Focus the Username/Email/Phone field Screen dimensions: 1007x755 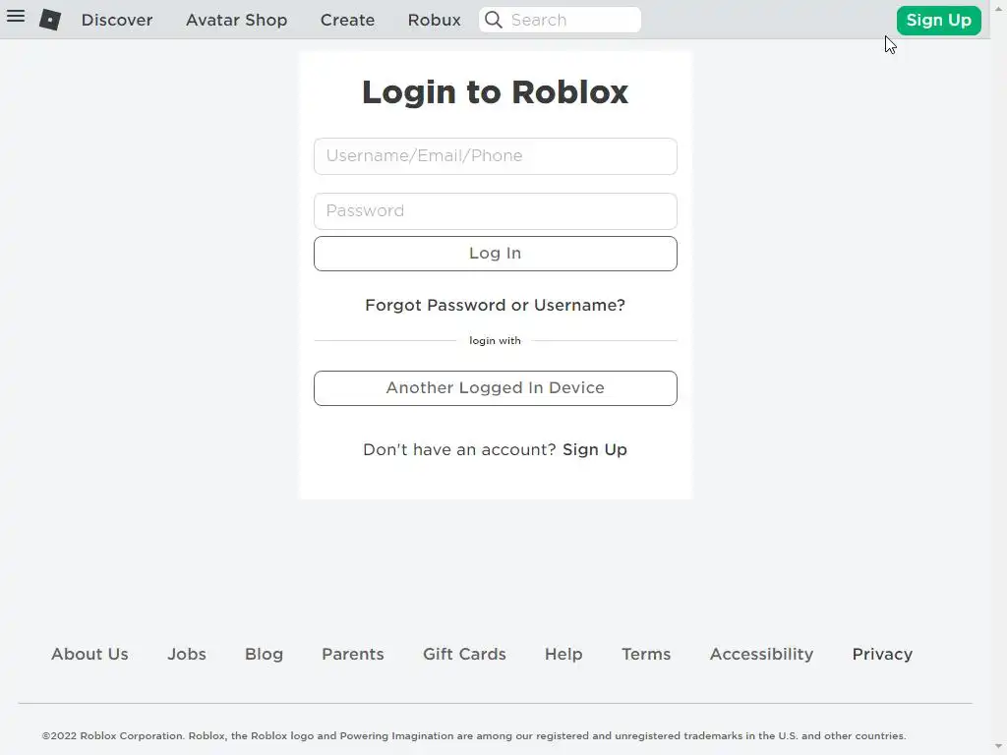(496, 156)
